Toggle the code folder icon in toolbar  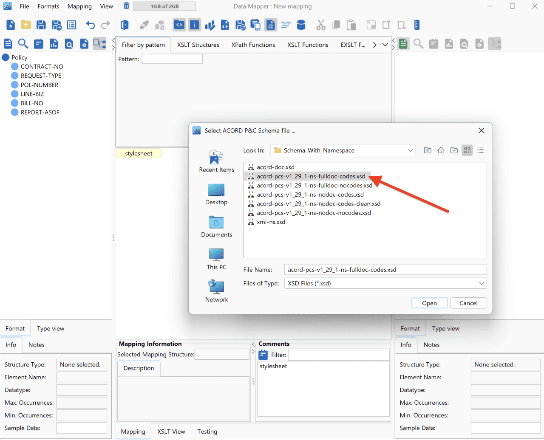point(179,25)
